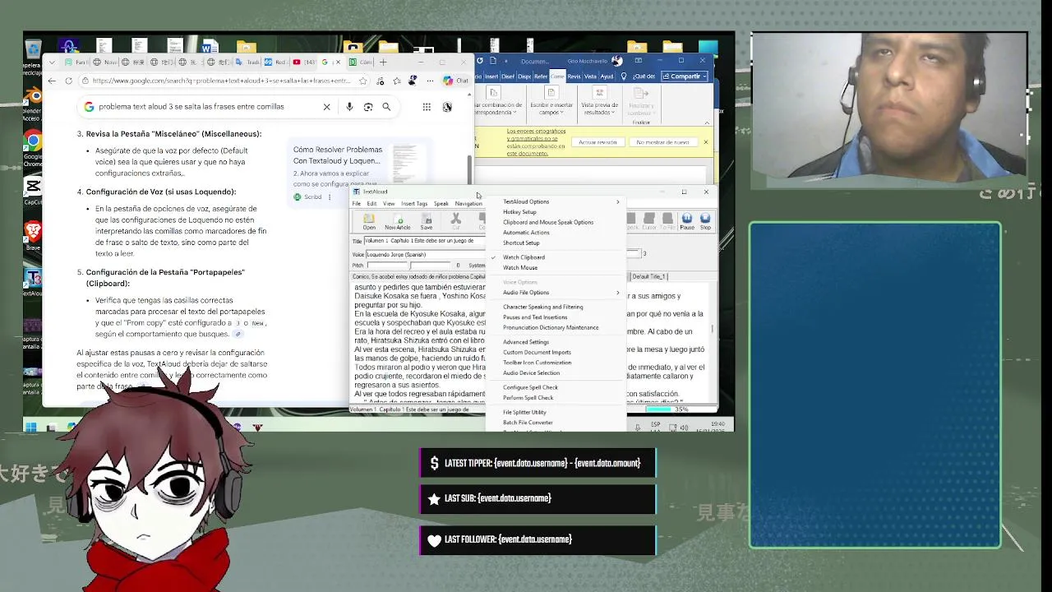This screenshot has height=592, width=1052.
Task: Select Hotkey Setup menu entry
Action: pyautogui.click(x=519, y=212)
